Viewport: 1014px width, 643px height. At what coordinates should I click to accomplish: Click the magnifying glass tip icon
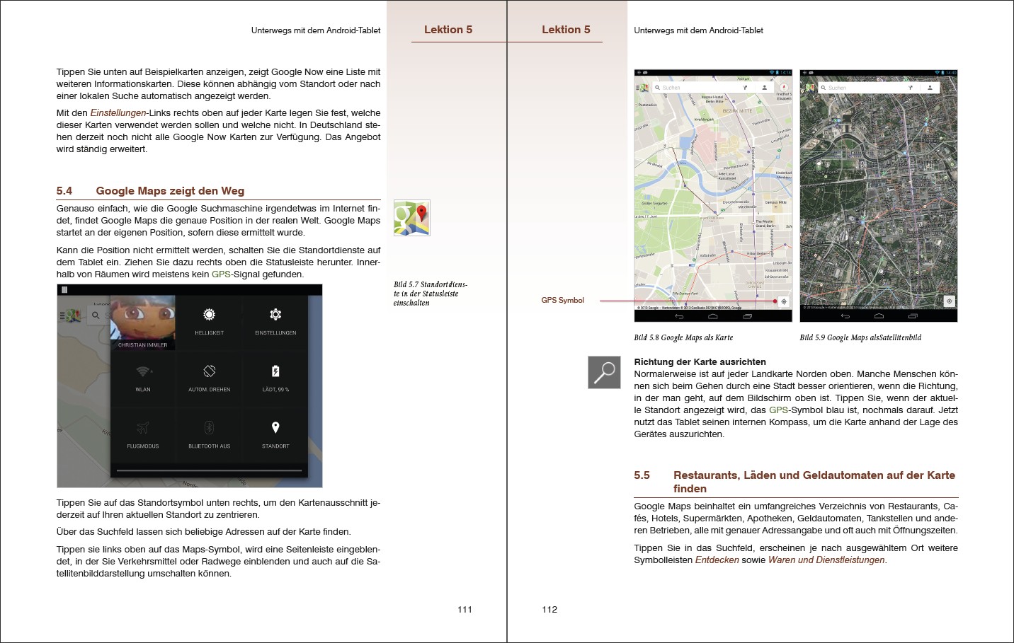coord(604,372)
